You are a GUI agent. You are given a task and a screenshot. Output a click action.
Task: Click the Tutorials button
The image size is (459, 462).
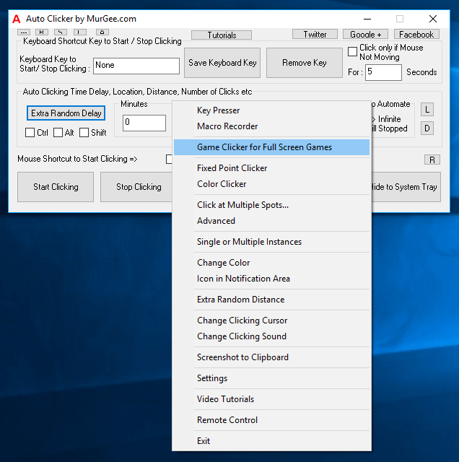(222, 35)
